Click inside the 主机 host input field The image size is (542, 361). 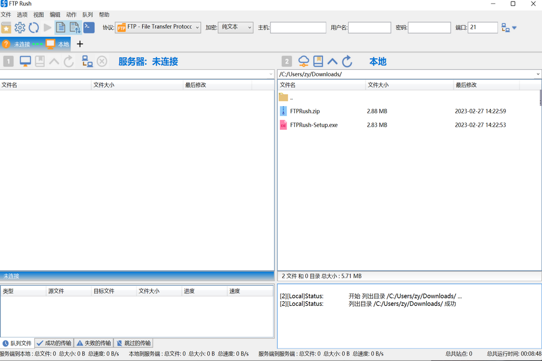tap(298, 28)
